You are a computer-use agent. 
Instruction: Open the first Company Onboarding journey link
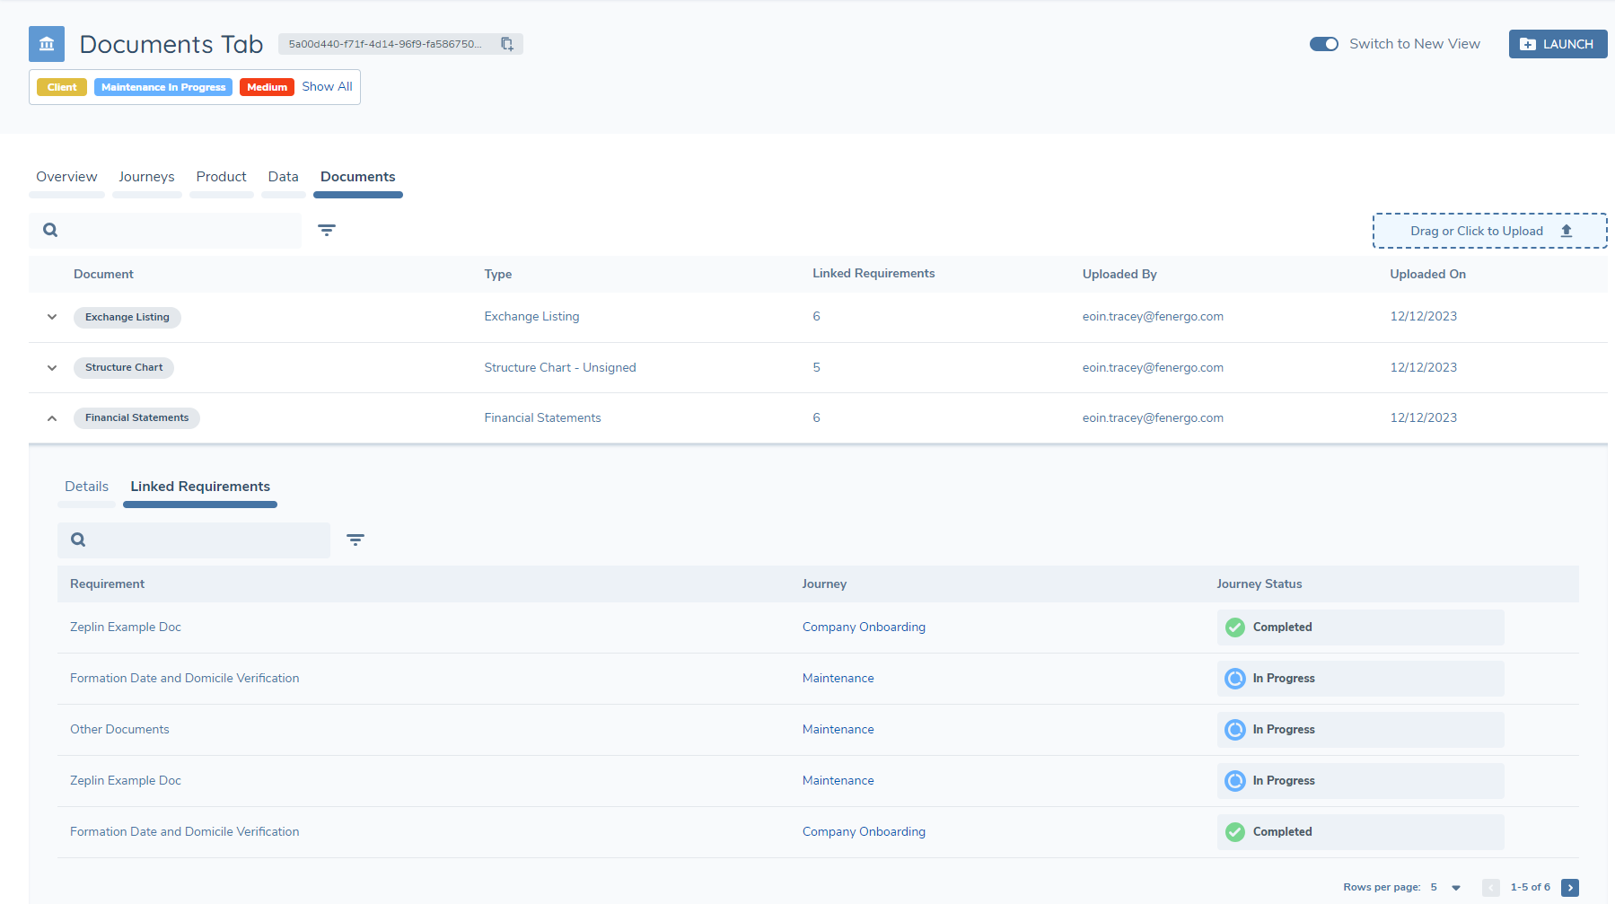(x=864, y=628)
